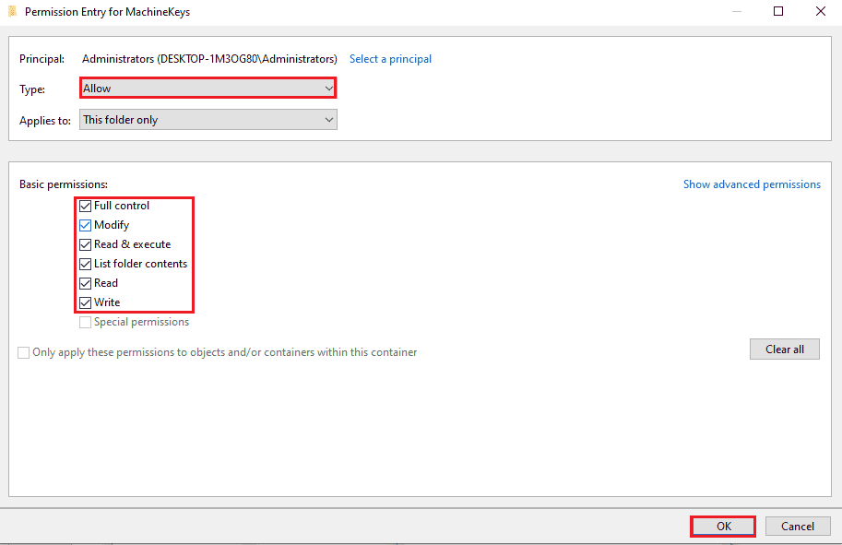This screenshot has width=842, height=545.
Task: Click the Special permissions checkbox
Action: (85, 322)
